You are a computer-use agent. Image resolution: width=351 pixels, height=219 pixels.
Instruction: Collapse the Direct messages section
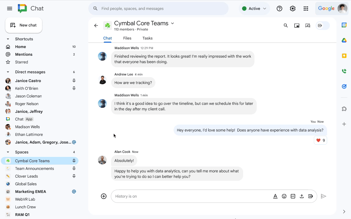pyautogui.click(x=8, y=72)
